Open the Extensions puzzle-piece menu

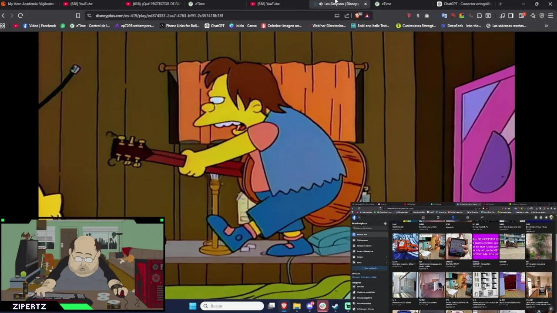point(479,16)
